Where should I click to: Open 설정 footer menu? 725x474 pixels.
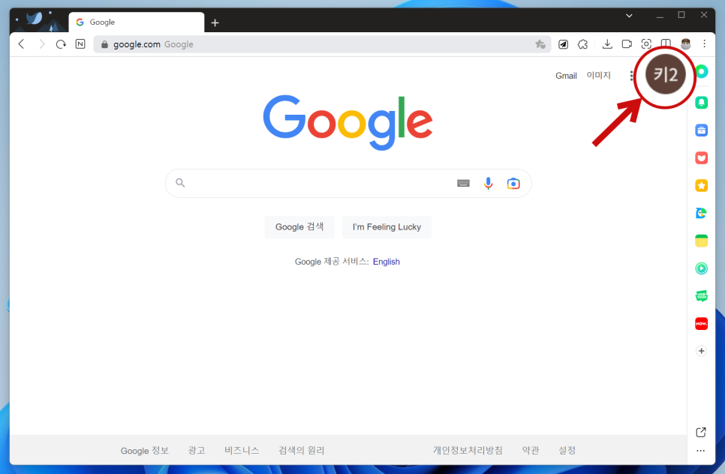567,450
